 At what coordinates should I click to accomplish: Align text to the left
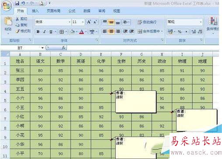pyautogui.click(x=105, y=31)
